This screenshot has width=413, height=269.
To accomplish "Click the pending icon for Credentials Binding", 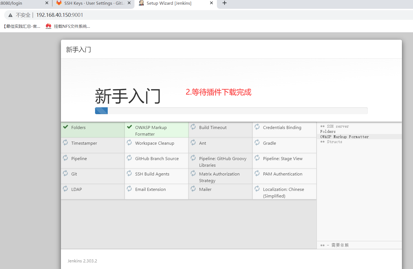I will point(257,127).
